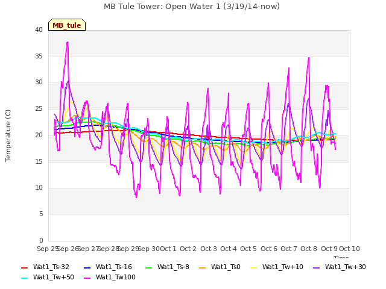Click the Oct 7 x-axis label
The image size is (386, 289).
[x=289, y=249]
